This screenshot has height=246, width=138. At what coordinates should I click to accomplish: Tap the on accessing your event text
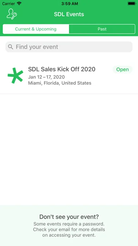pyautogui.click(x=69, y=235)
